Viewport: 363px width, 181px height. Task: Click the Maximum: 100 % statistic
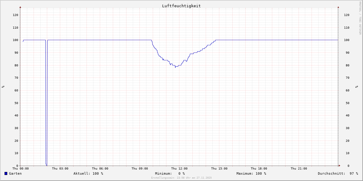pyautogui.click(x=251, y=173)
